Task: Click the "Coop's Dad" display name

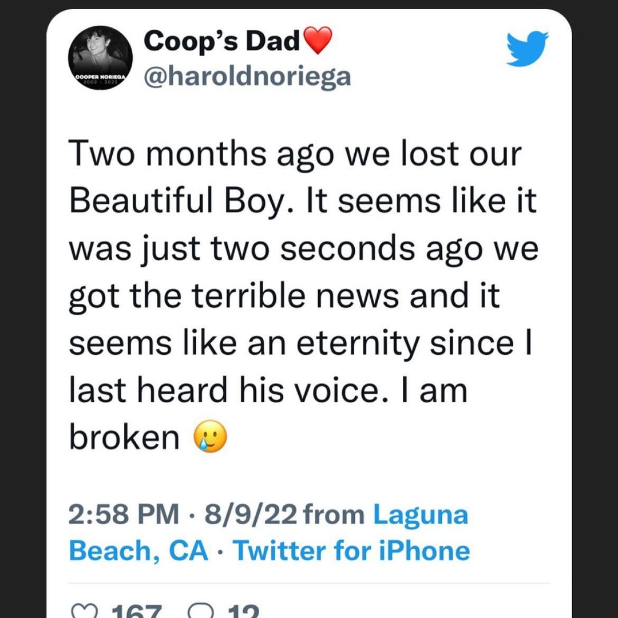Action: point(221,41)
